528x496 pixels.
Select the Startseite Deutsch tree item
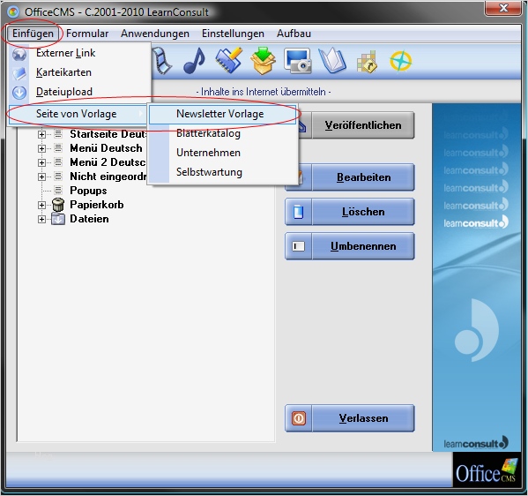point(108,134)
